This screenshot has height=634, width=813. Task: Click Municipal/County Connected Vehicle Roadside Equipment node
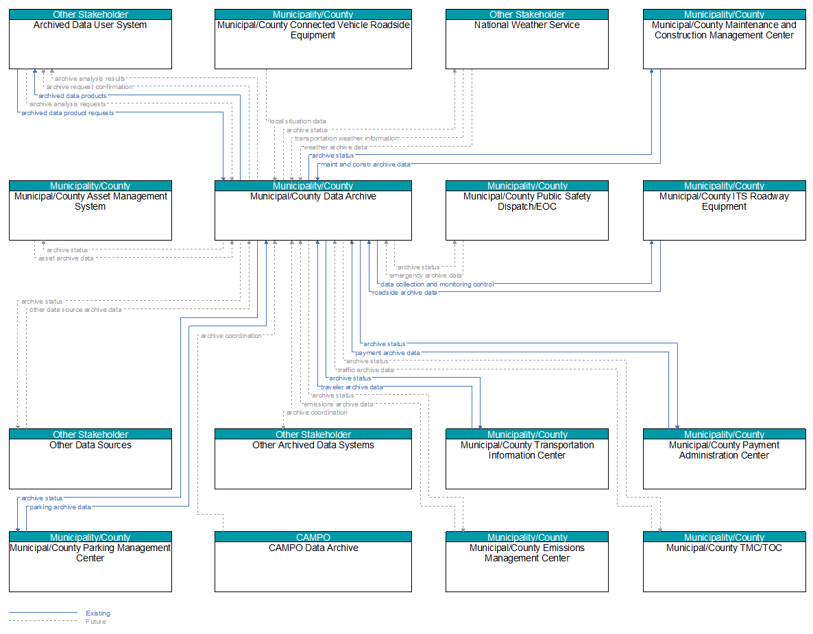313,39
